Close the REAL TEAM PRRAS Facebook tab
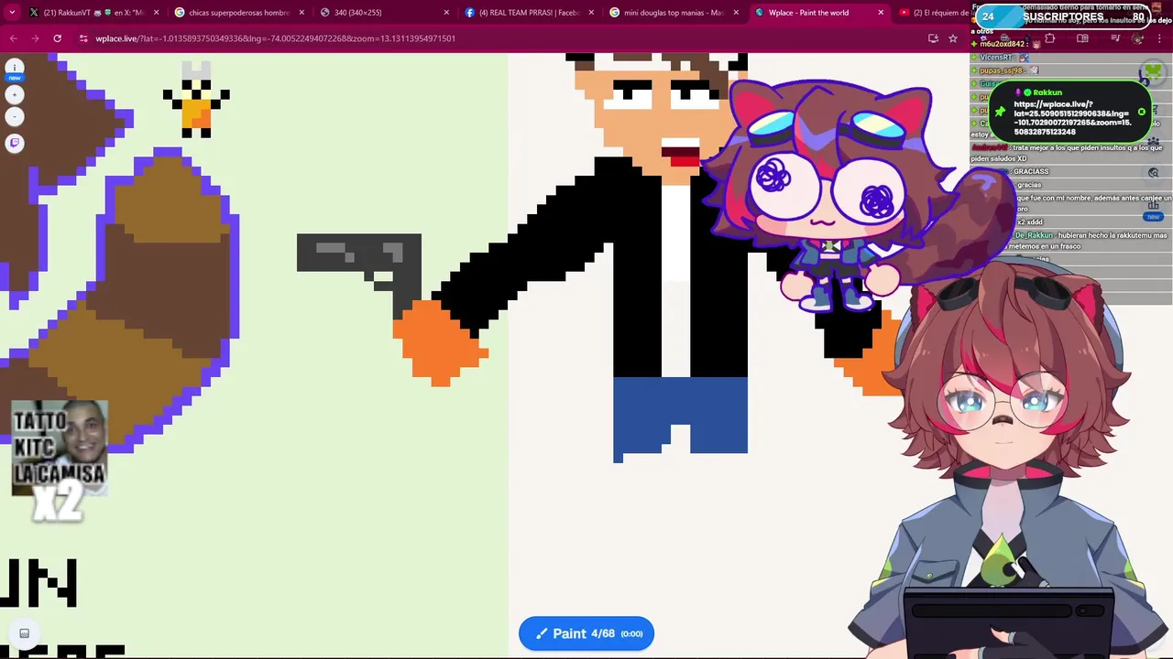 591,13
